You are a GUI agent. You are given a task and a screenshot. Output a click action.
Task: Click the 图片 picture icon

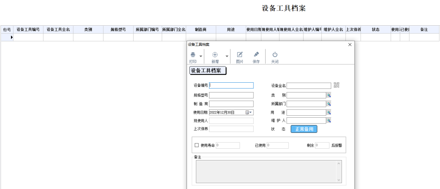pyautogui.click(x=240, y=55)
